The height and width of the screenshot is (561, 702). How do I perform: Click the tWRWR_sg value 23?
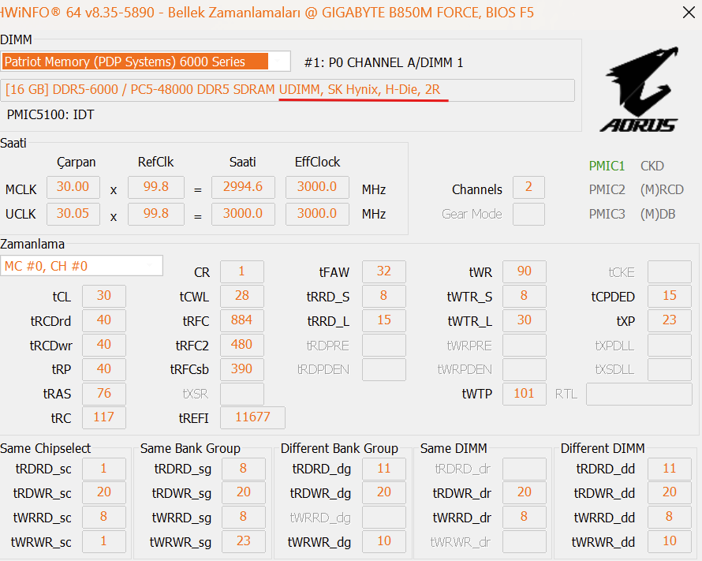click(244, 541)
